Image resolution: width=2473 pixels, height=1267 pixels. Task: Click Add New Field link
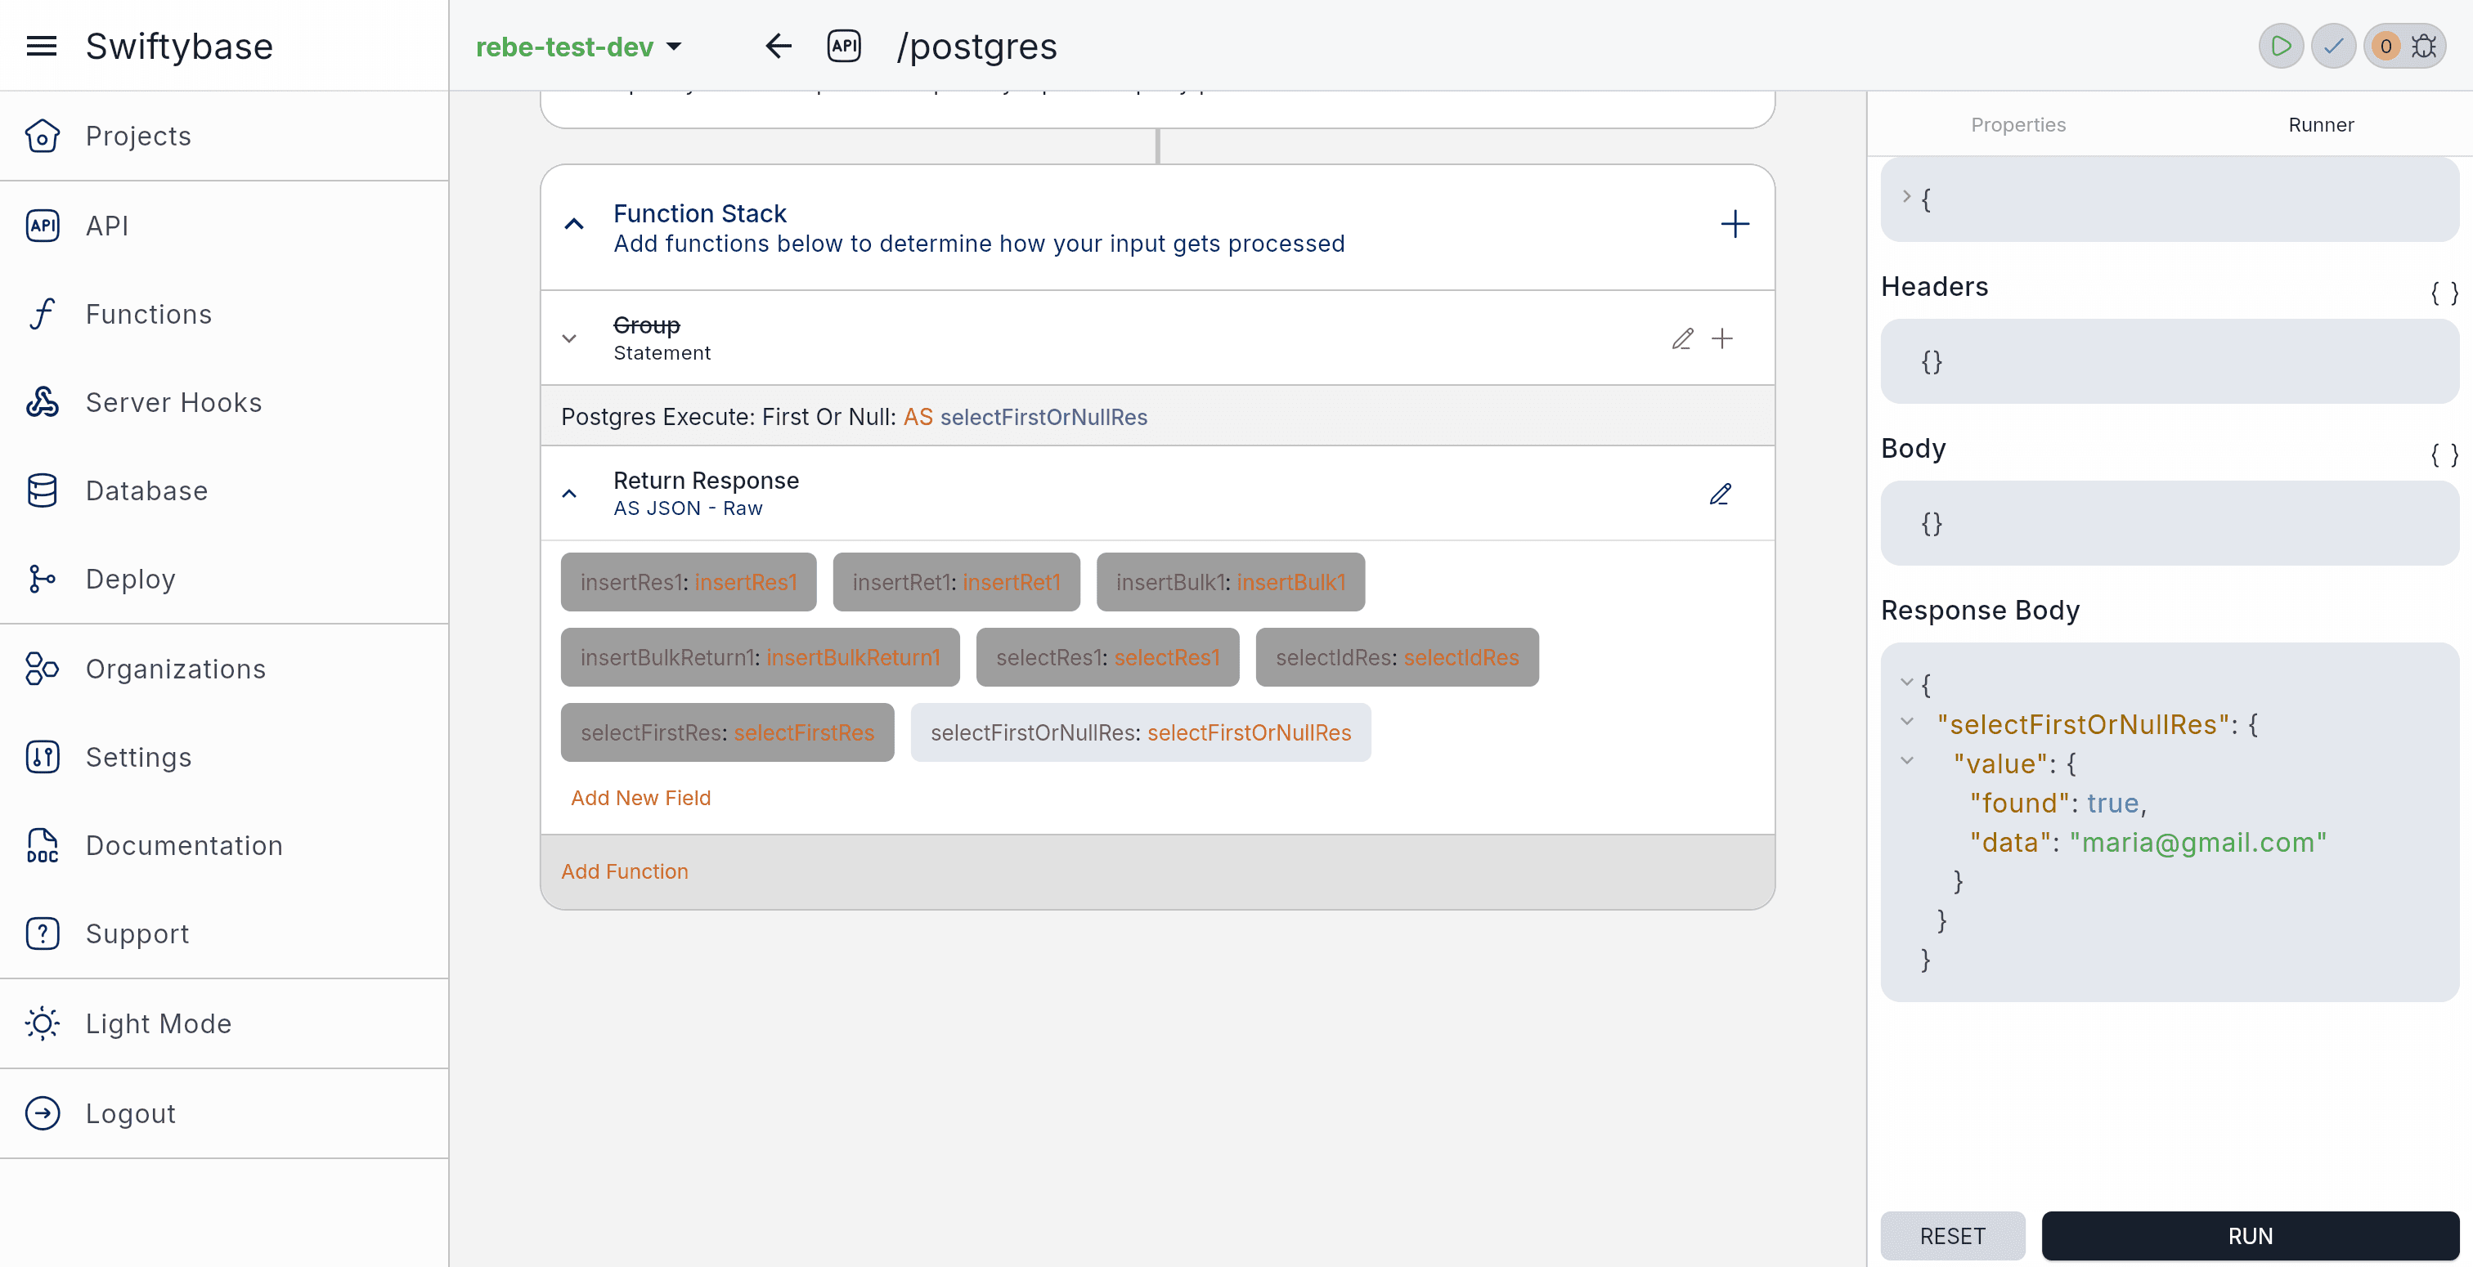[x=640, y=798]
